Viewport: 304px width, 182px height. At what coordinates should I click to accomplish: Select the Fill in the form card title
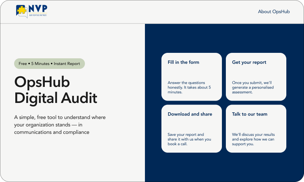(x=183, y=62)
